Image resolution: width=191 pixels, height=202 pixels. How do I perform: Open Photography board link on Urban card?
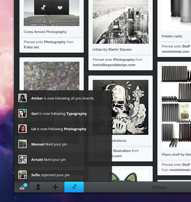point(124,60)
